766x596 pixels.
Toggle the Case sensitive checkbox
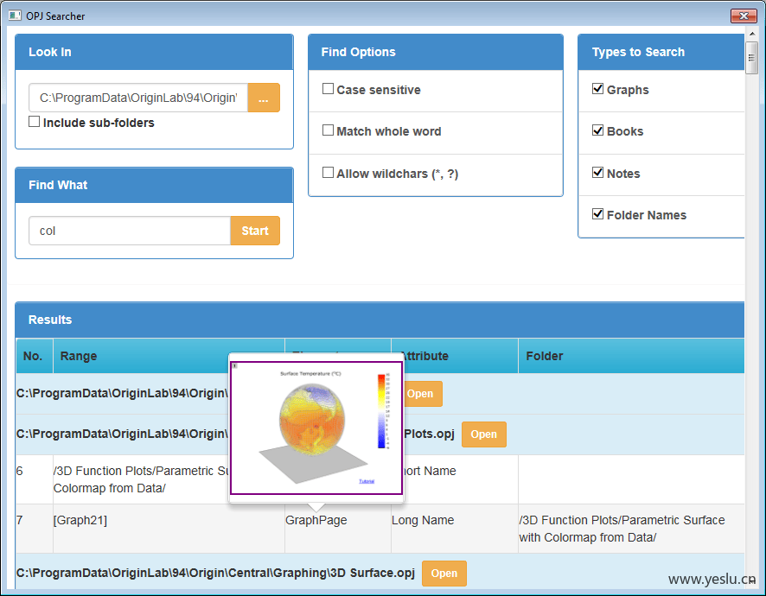click(x=329, y=89)
